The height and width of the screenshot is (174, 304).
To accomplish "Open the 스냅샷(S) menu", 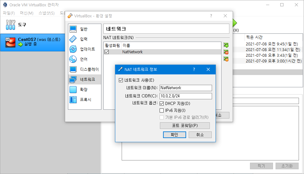I will [46, 13].
